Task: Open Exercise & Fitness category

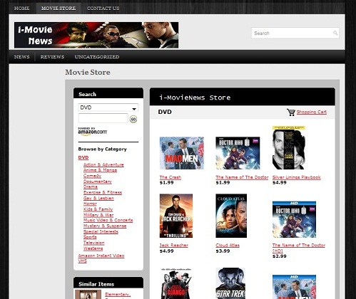Action: (103, 192)
